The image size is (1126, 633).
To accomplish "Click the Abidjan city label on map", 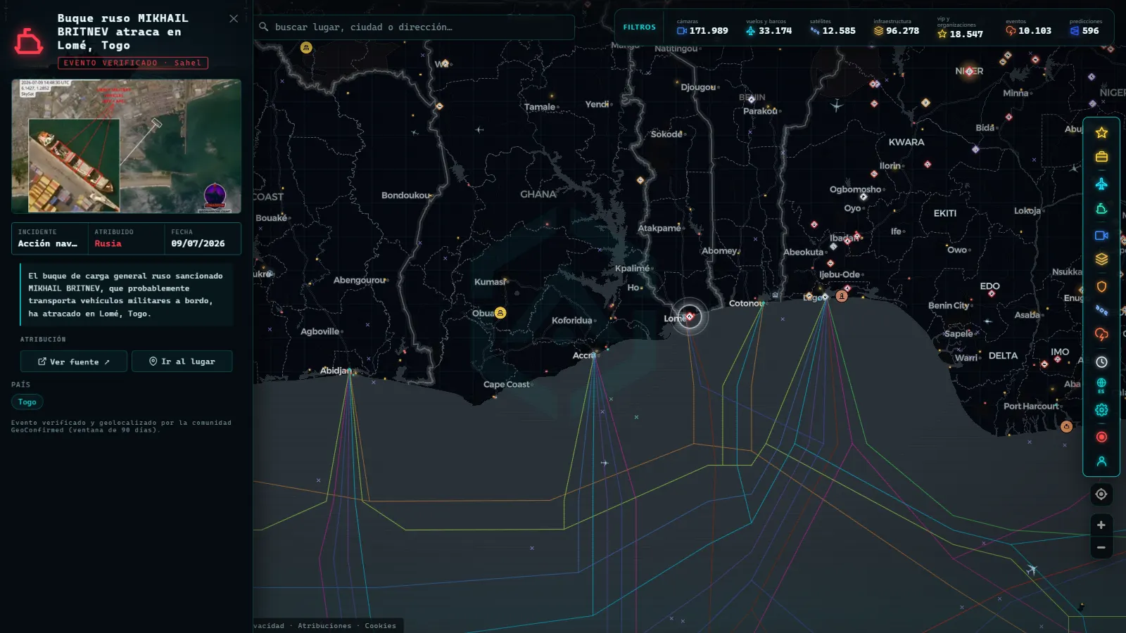I will point(336,370).
